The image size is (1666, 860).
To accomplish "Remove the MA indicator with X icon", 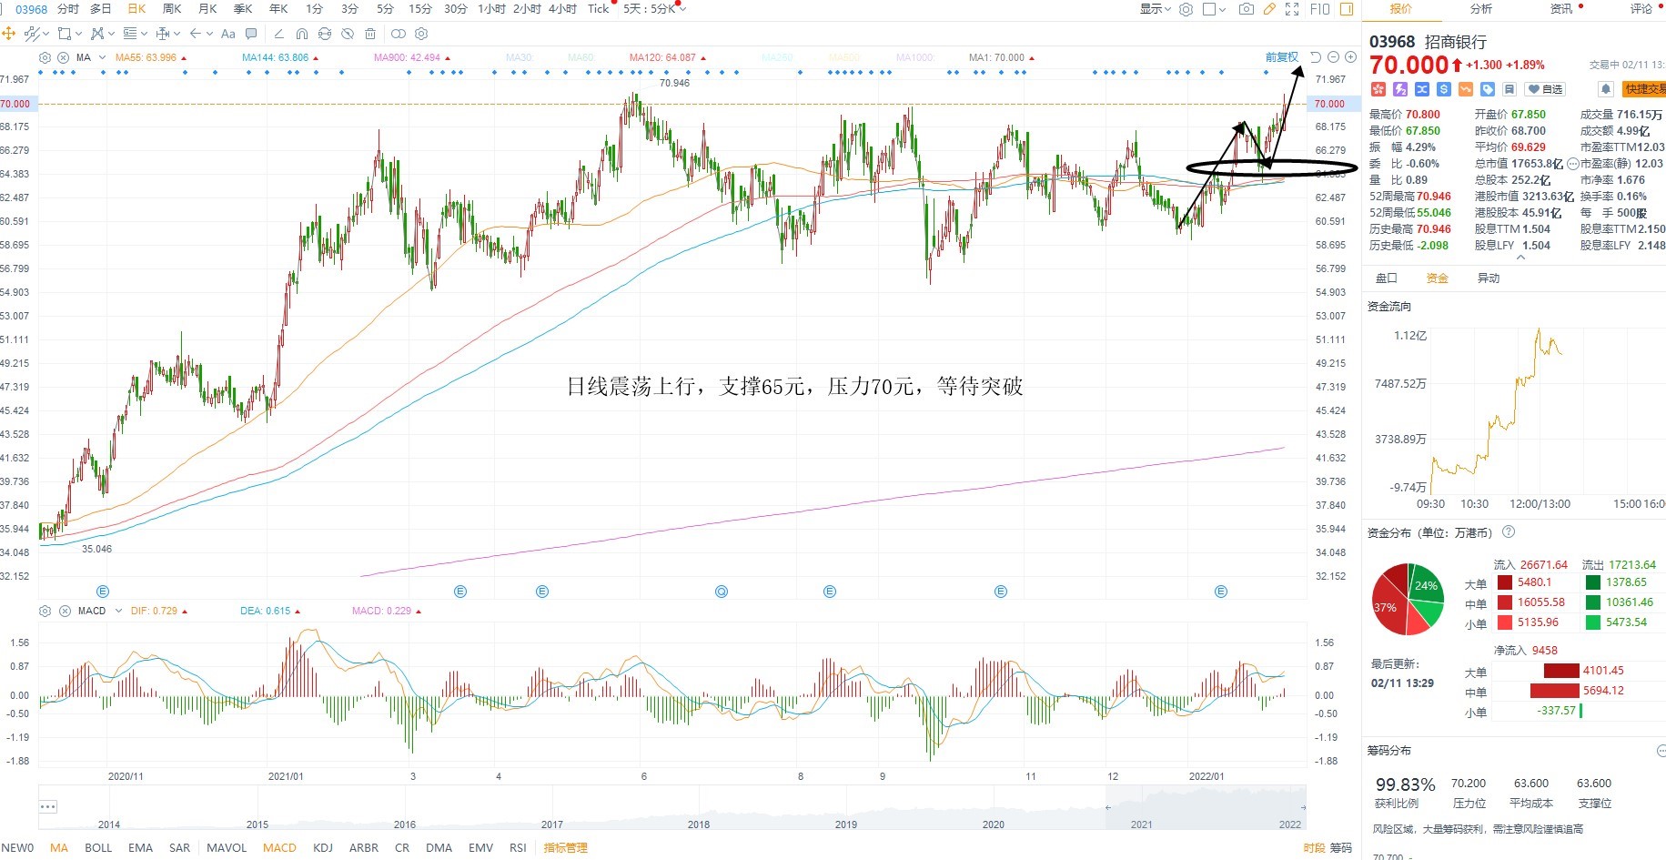I will [64, 57].
